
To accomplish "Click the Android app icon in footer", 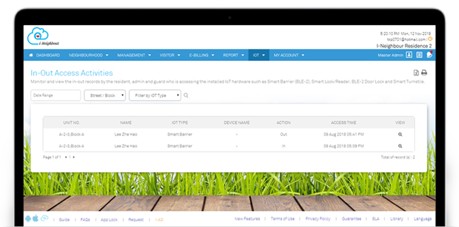I will tap(28, 218).
